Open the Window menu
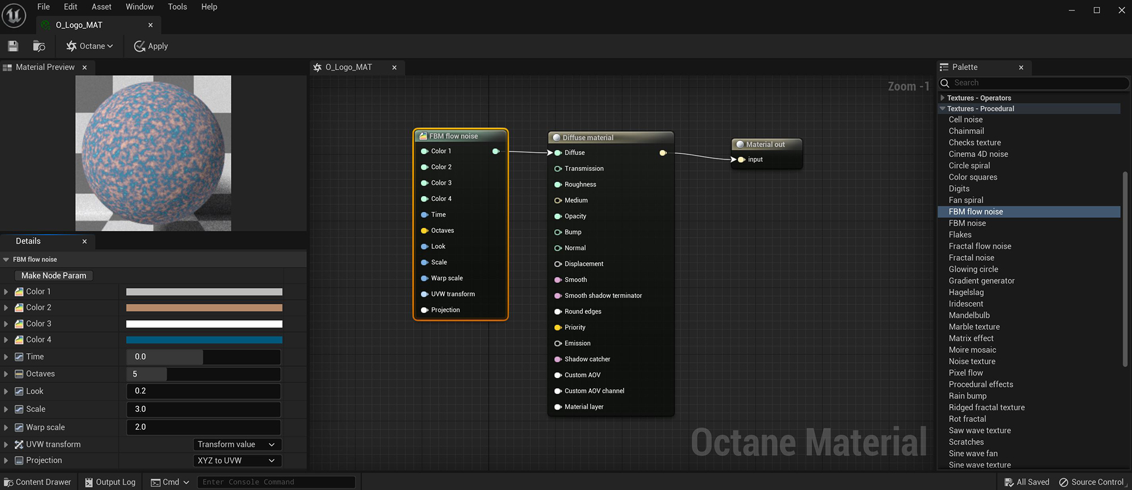Viewport: 1132px width, 490px height. [x=139, y=7]
